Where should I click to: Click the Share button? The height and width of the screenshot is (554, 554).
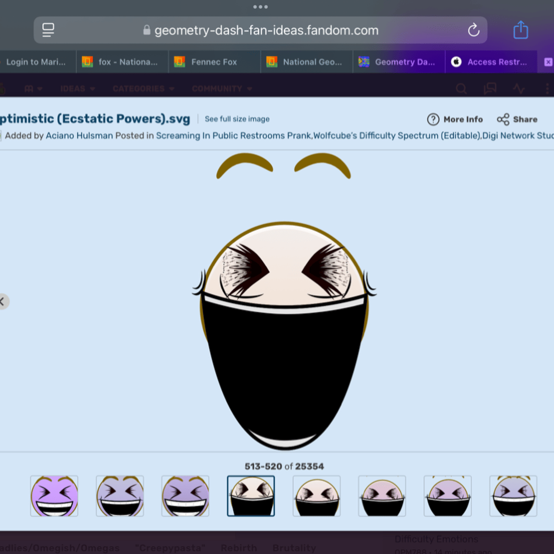[518, 120]
